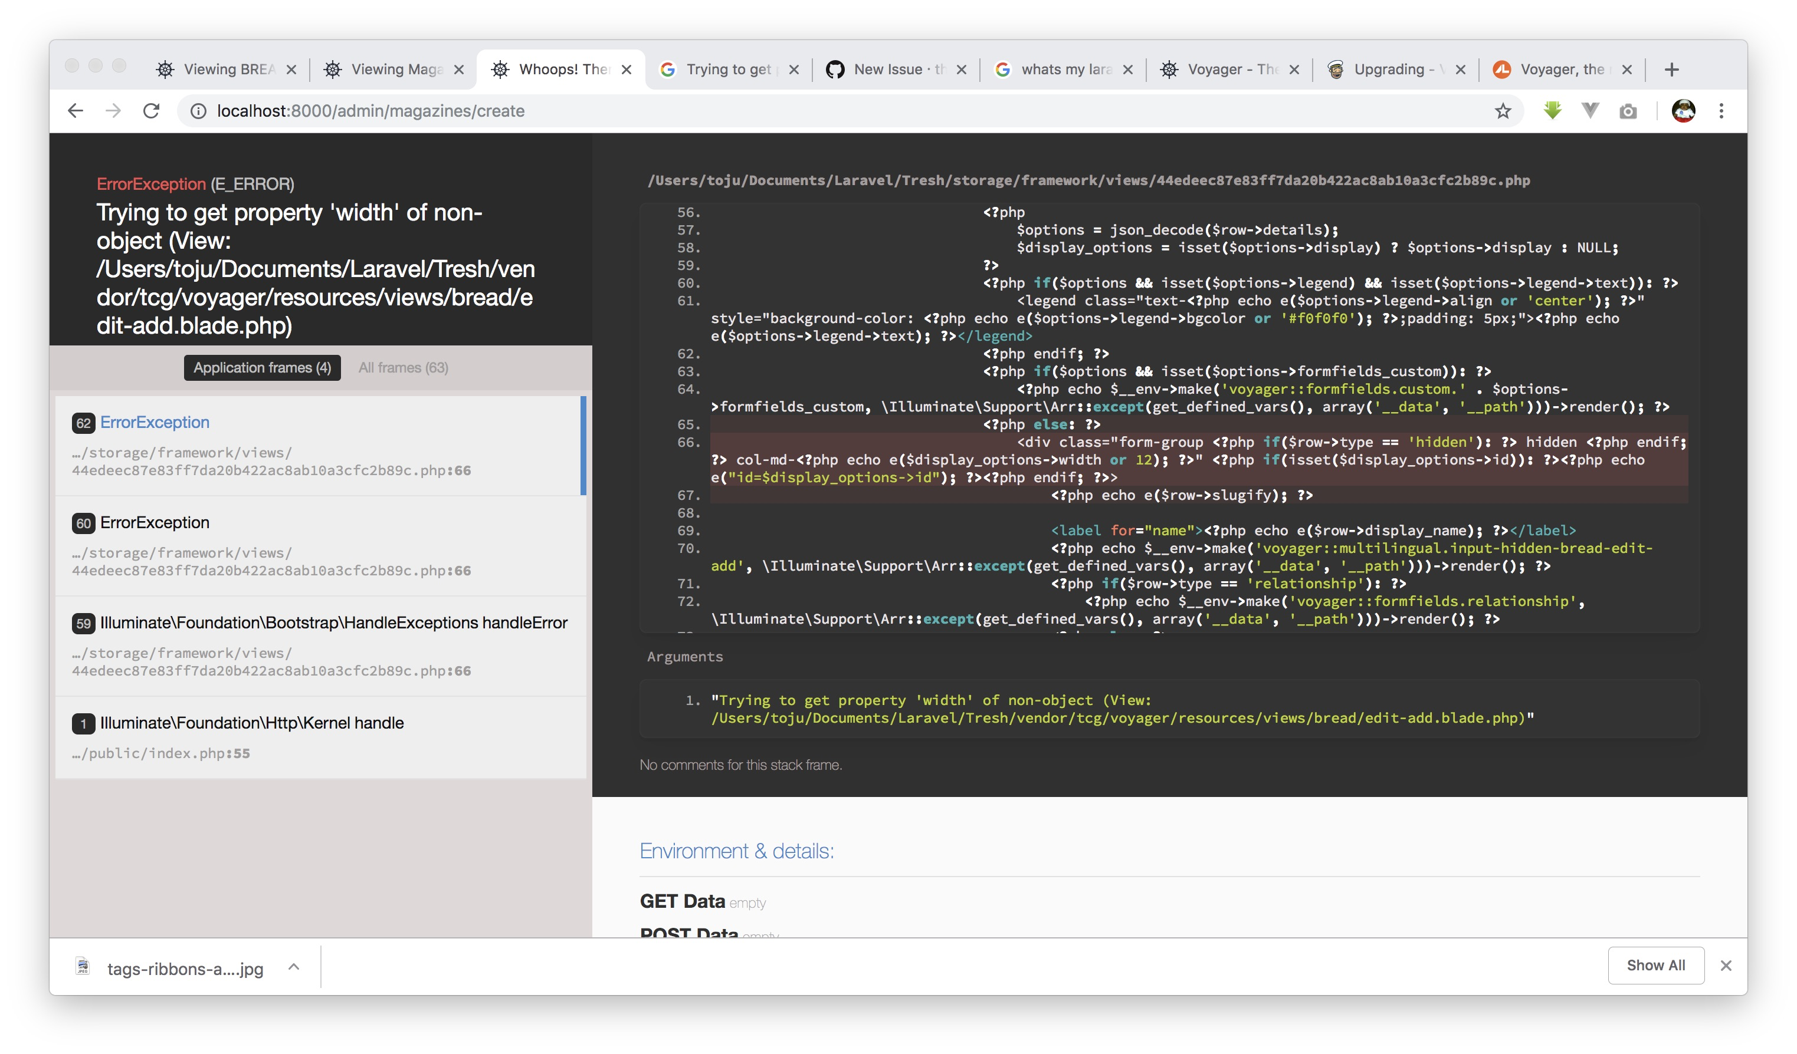Open a new browser tab

pos(1671,69)
